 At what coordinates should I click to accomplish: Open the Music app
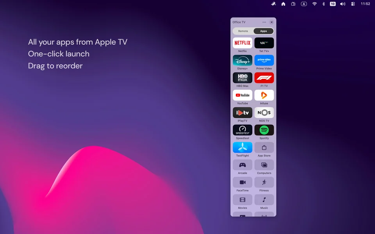click(x=264, y=200)
